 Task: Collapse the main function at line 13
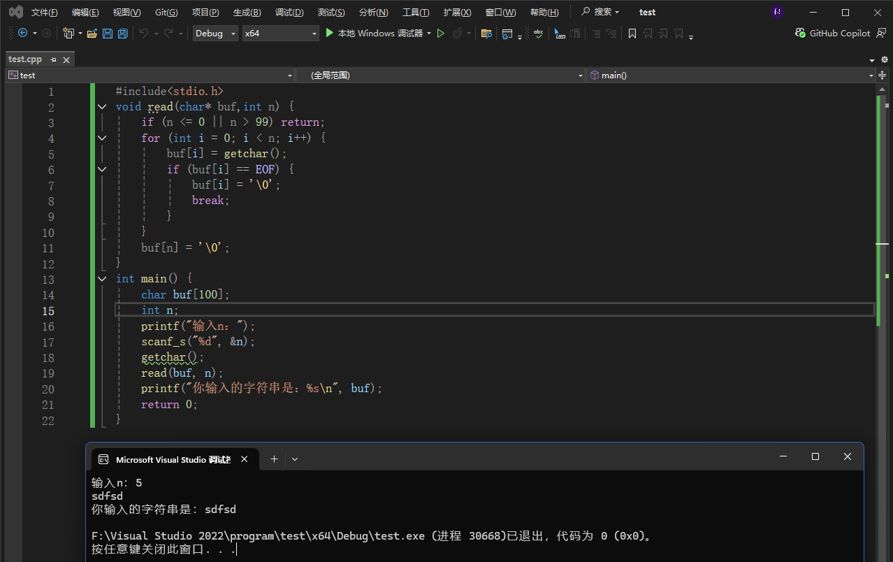(x=103, y=279)
